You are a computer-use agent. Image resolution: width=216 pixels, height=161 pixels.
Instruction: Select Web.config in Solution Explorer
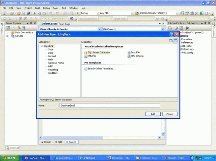pos(187,53)
